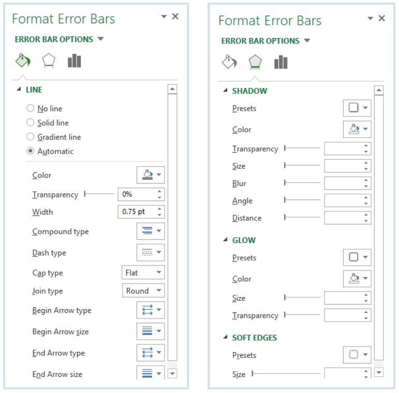This screenshot has height=393, width=399.
Task: Click the Shadow Blur slider
Action: pyautogui.click(x=302, y=183)
